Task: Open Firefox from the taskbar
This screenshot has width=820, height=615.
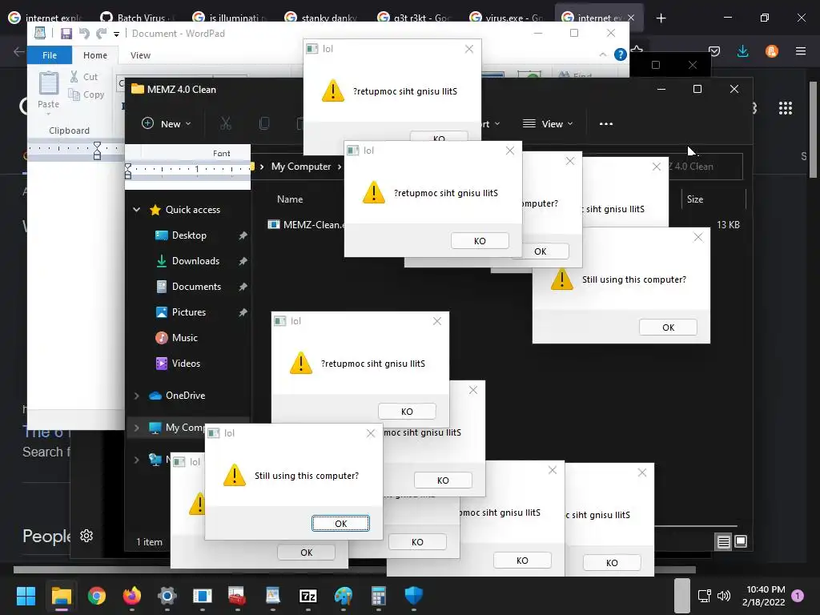Action: (x=132, y=596)
